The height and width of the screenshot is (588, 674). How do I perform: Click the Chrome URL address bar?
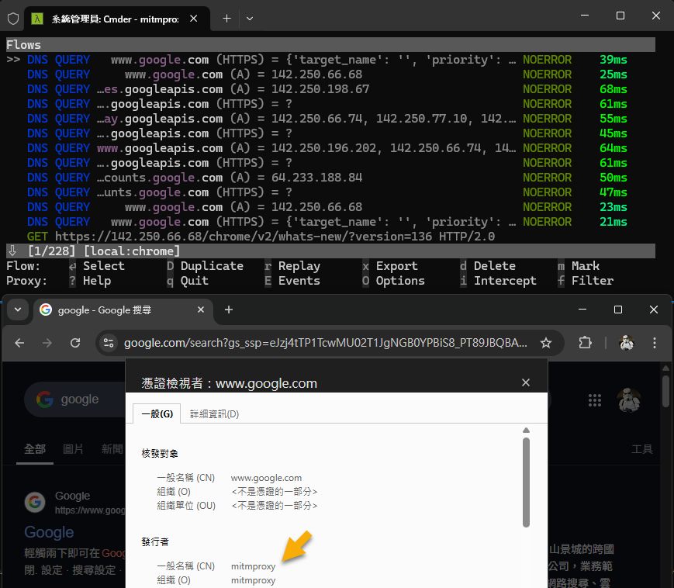(326, 343)
